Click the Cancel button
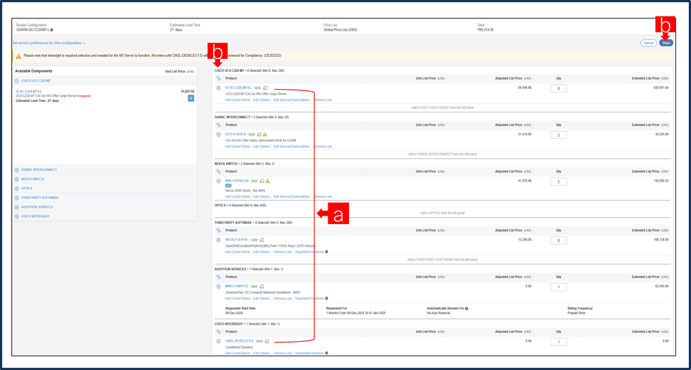 [648, 42]
